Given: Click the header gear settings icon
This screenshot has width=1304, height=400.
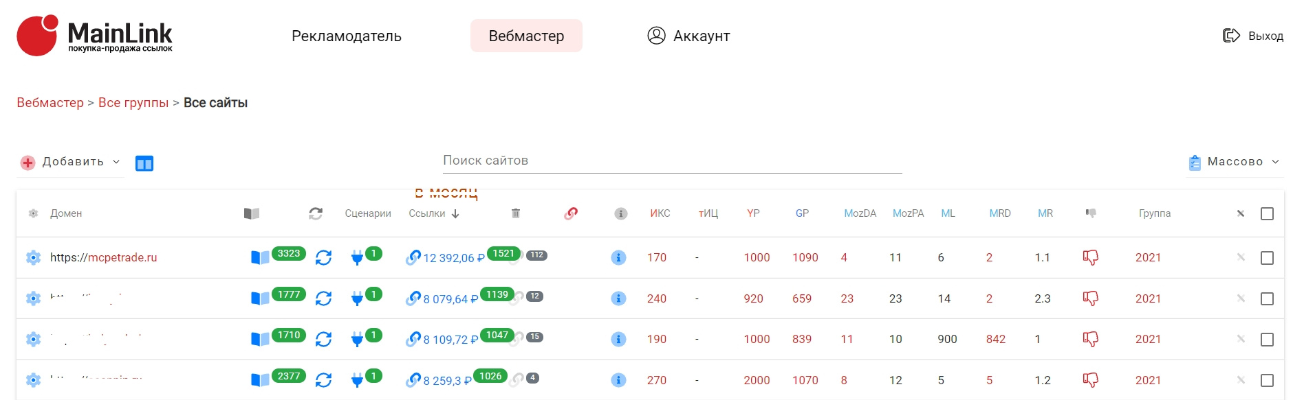Looking at the screenshot, I should (x=33, y=213).
